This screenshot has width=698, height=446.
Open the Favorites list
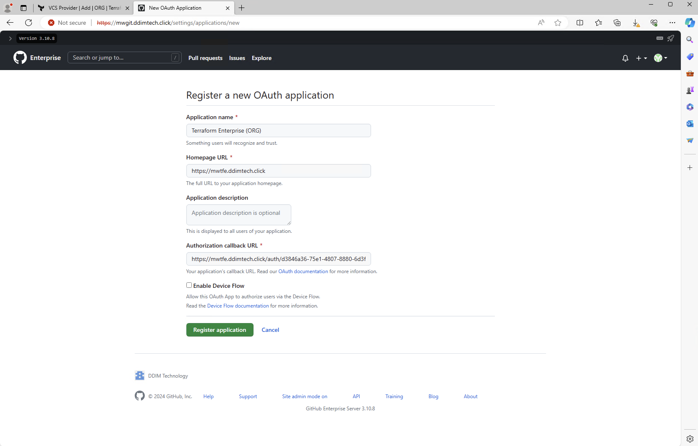[x=599, y=23]
